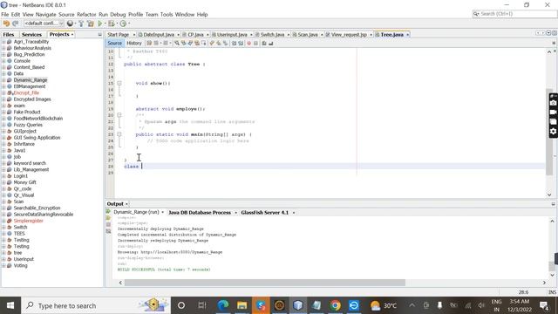Open the Switch.java editor tab
The image size is (558, 314).
pyautogui.click(x=272, y=35)
